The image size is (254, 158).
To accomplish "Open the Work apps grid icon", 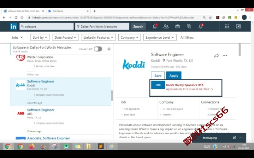I will pos(227,26).
